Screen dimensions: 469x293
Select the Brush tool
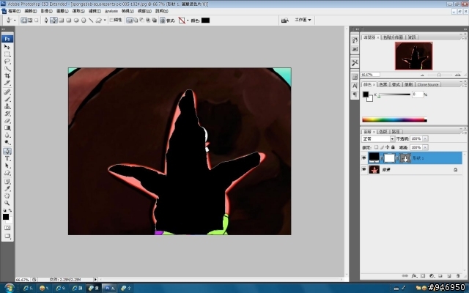[7, 99]
